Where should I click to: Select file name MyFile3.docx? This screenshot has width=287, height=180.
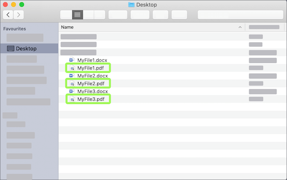(x=93, y=91)
